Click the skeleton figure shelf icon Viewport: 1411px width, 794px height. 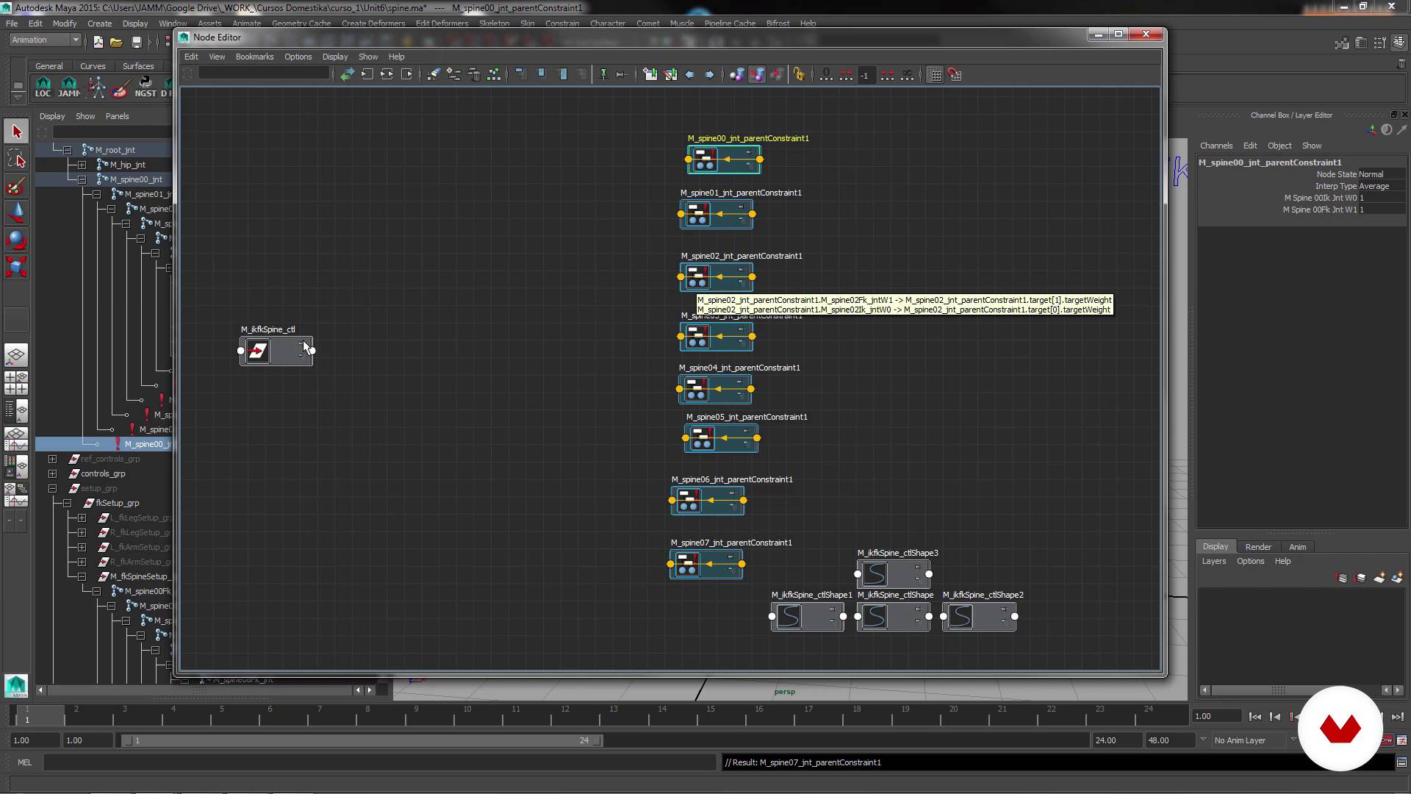[x=96, y=87]
